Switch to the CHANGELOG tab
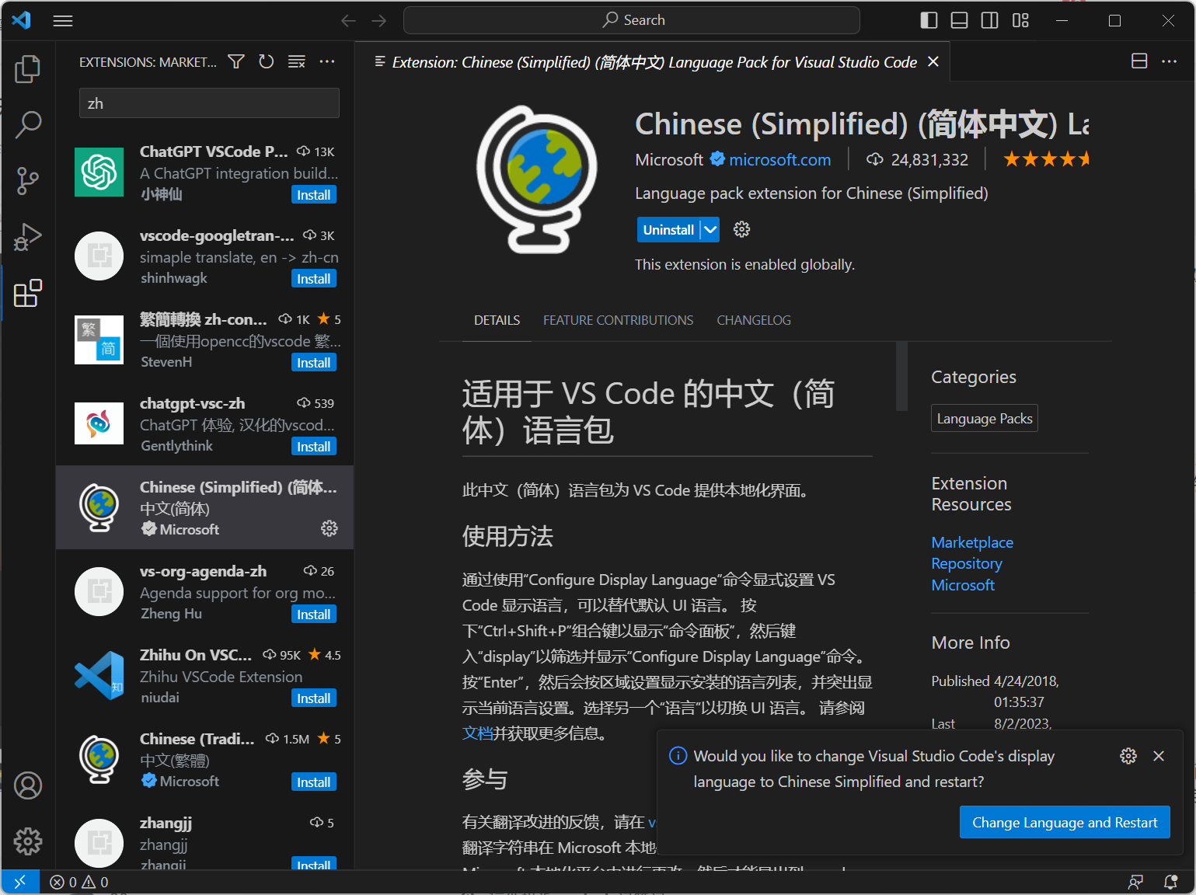The width and height of the screenshot is (1196, 895). click(x=754, y=320)
